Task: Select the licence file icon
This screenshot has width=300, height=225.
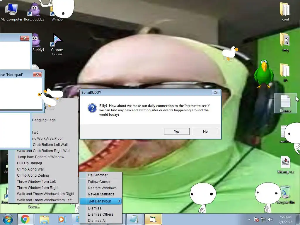Action: coord(285,103)
